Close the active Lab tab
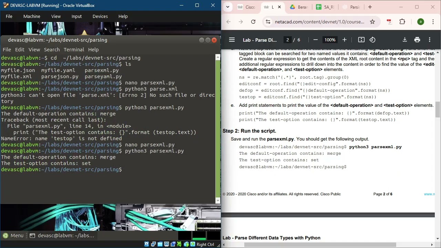441x248 pixels. [279, 7]
